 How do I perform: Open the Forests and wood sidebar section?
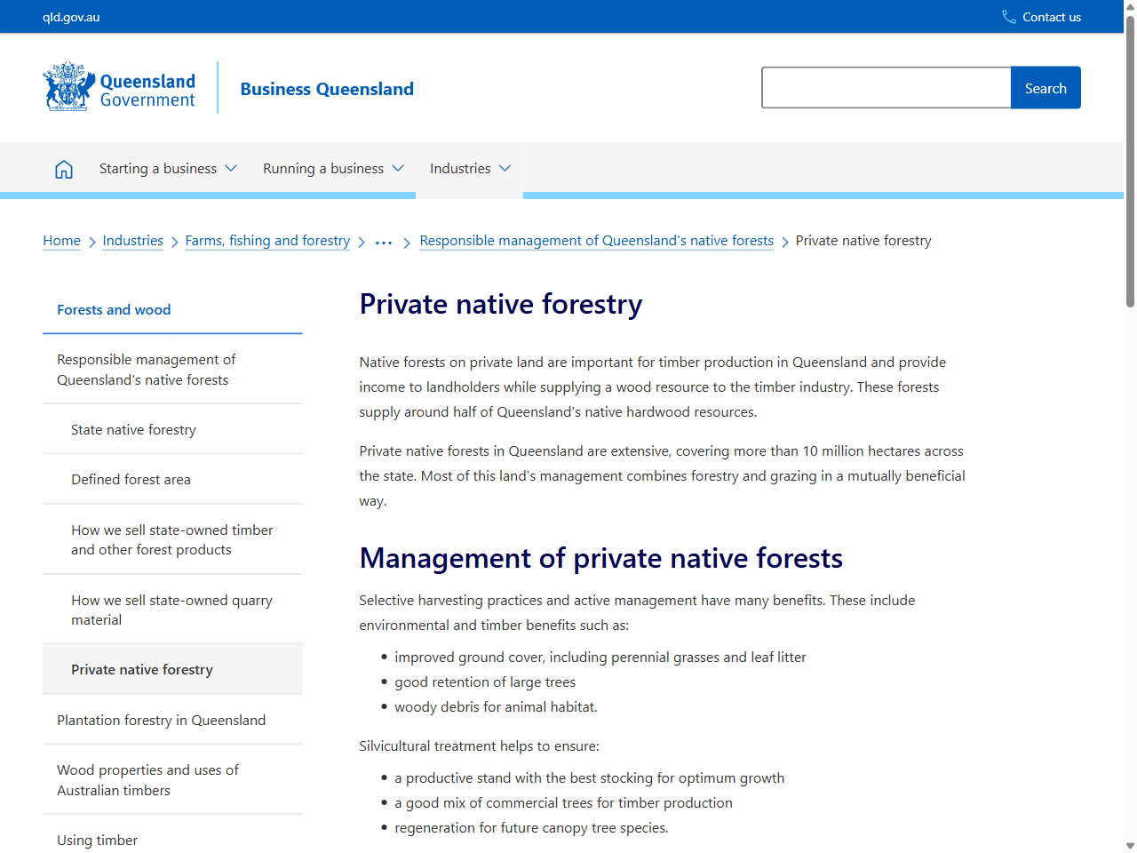[x=114, y=309]
